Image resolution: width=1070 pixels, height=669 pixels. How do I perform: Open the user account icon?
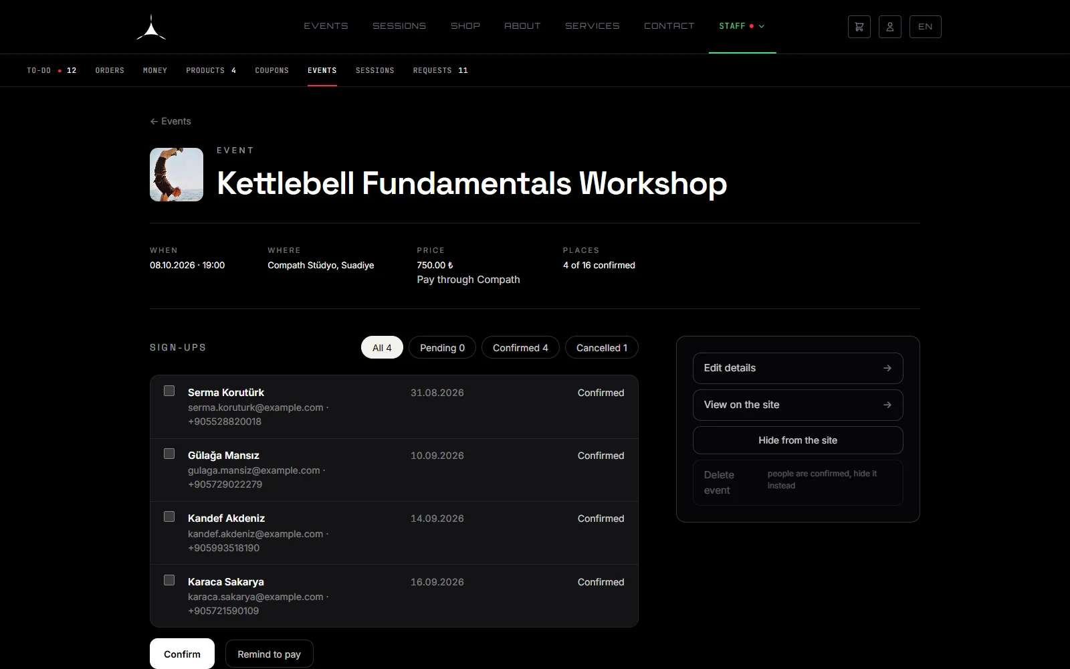tap(890, 27)
